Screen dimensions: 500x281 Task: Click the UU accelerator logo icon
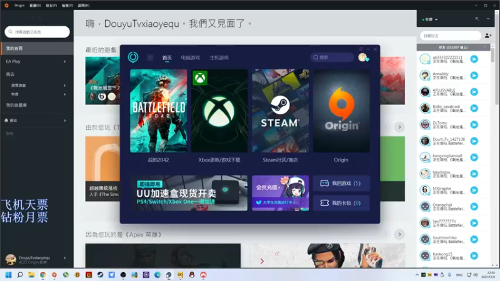[133, 57]
